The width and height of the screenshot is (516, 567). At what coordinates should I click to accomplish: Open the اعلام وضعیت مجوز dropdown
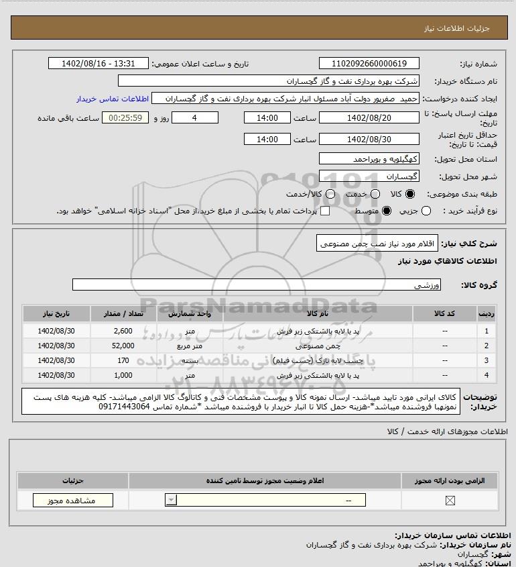265,501
